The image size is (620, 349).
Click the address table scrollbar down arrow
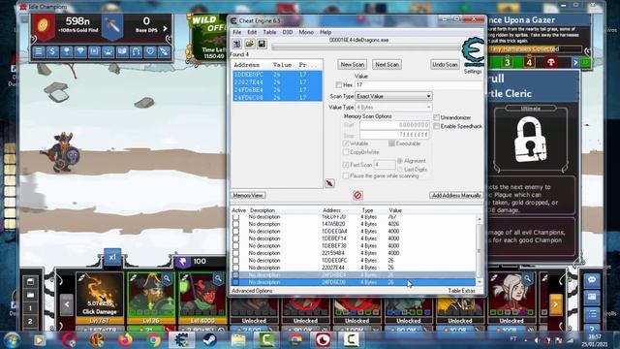[480, 282]
